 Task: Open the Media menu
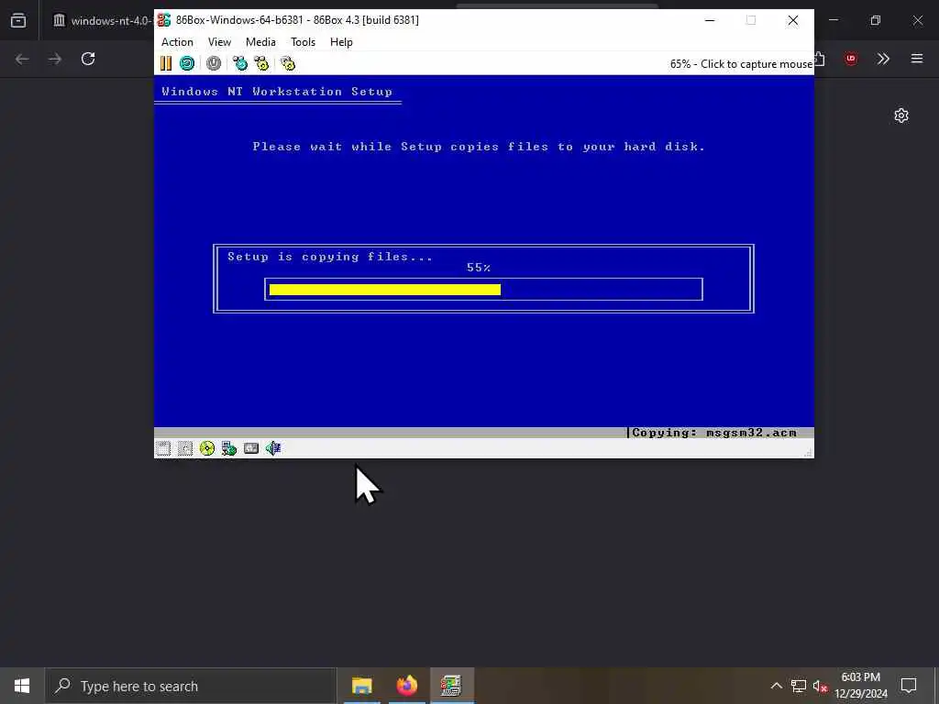(260, 42)
